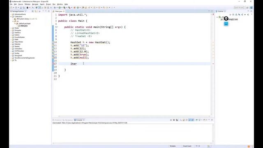Launch Coverage using its toolbar icon
This screenshot has width=263, height=148.
(x=64, y=7)
